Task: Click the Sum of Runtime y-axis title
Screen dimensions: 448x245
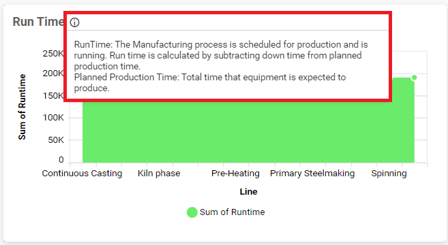Action: [x=22, y=107]
